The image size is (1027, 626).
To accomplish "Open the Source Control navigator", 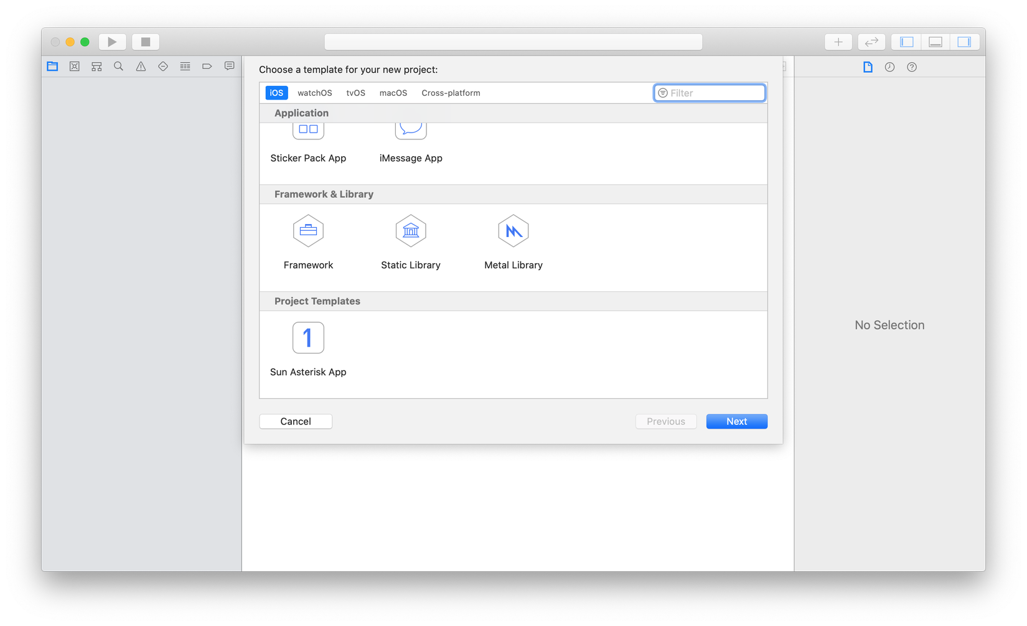I will (x=75, y=67).
